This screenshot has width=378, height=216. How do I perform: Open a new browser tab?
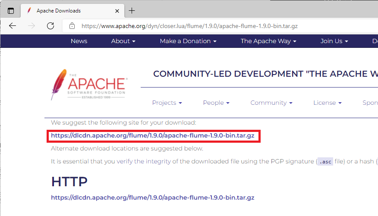(132, 11)
